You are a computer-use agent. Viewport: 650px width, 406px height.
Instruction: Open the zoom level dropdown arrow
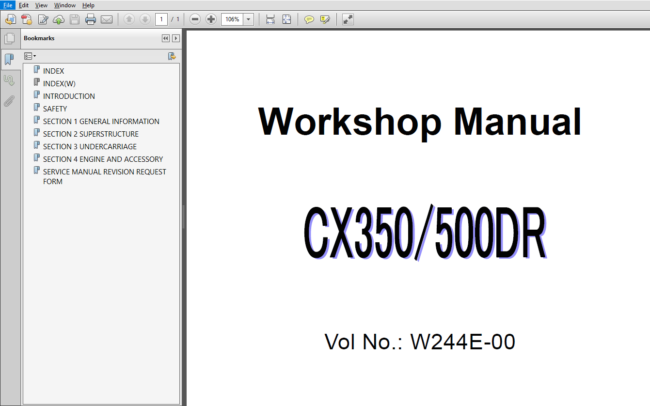[249, 19]
